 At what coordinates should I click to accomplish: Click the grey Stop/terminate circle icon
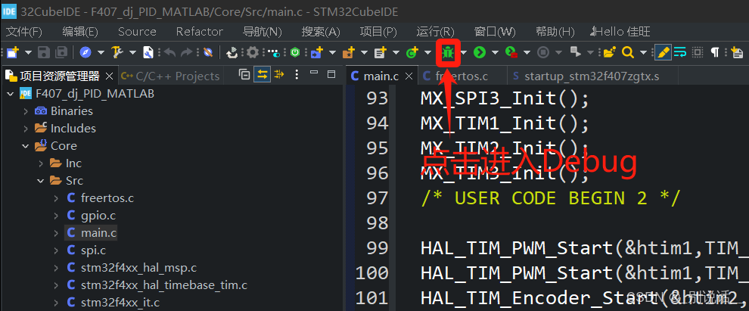point(543,52)
